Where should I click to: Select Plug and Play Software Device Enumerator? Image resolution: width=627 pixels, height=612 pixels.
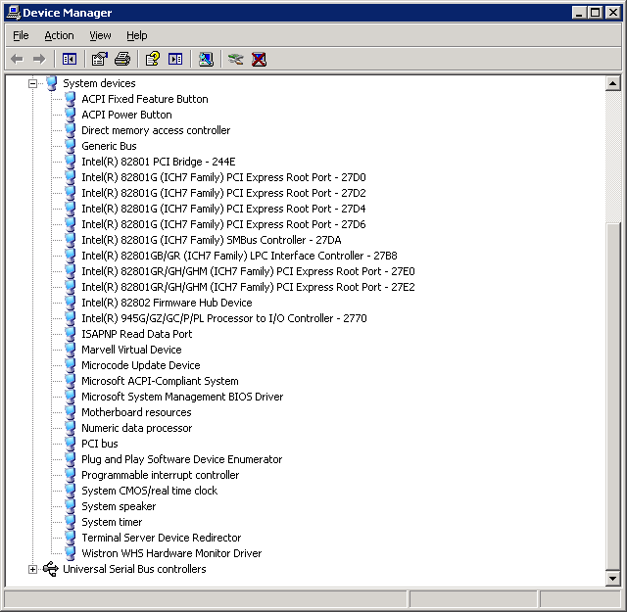click(x=181, y=459)
